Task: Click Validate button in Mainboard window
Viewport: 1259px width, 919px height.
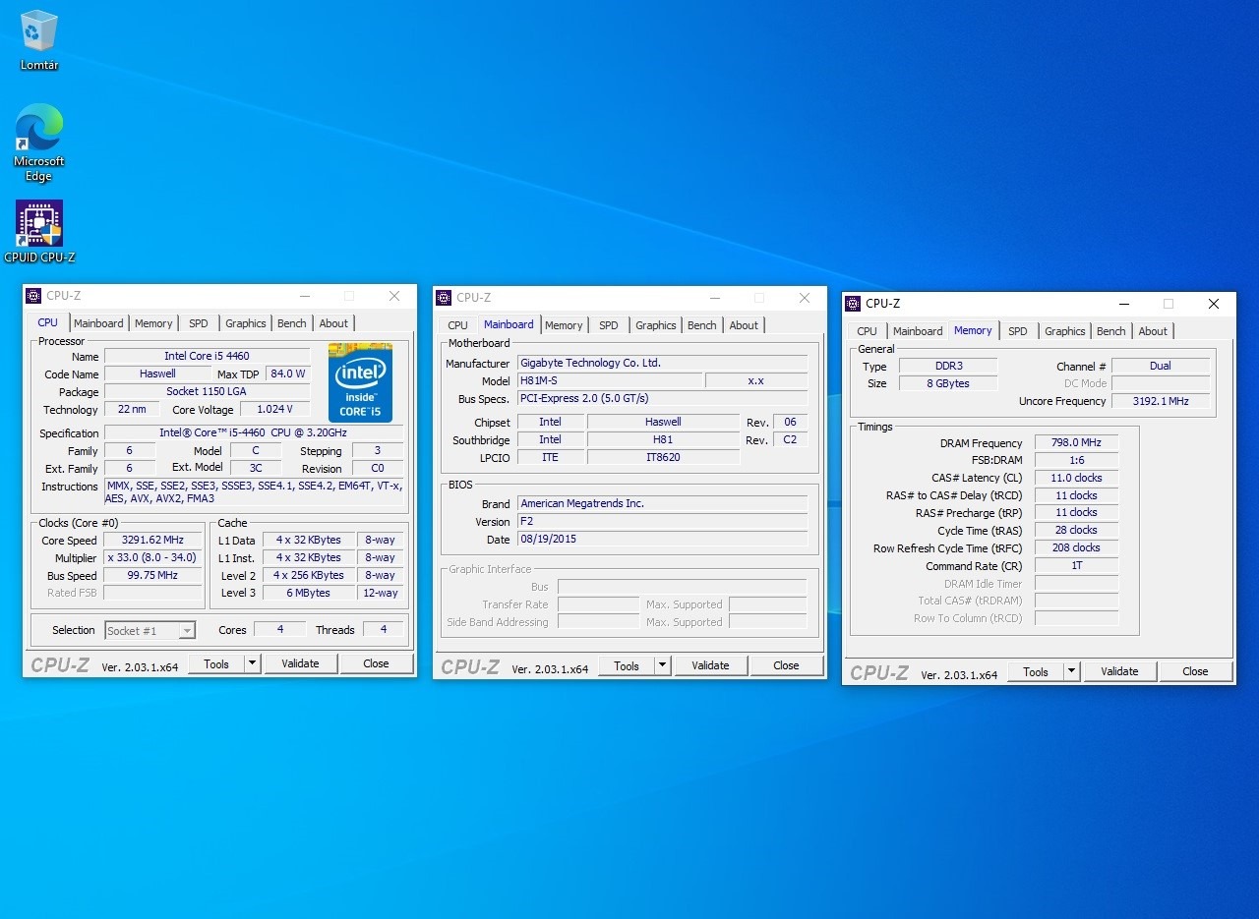Action: point(710,665)
